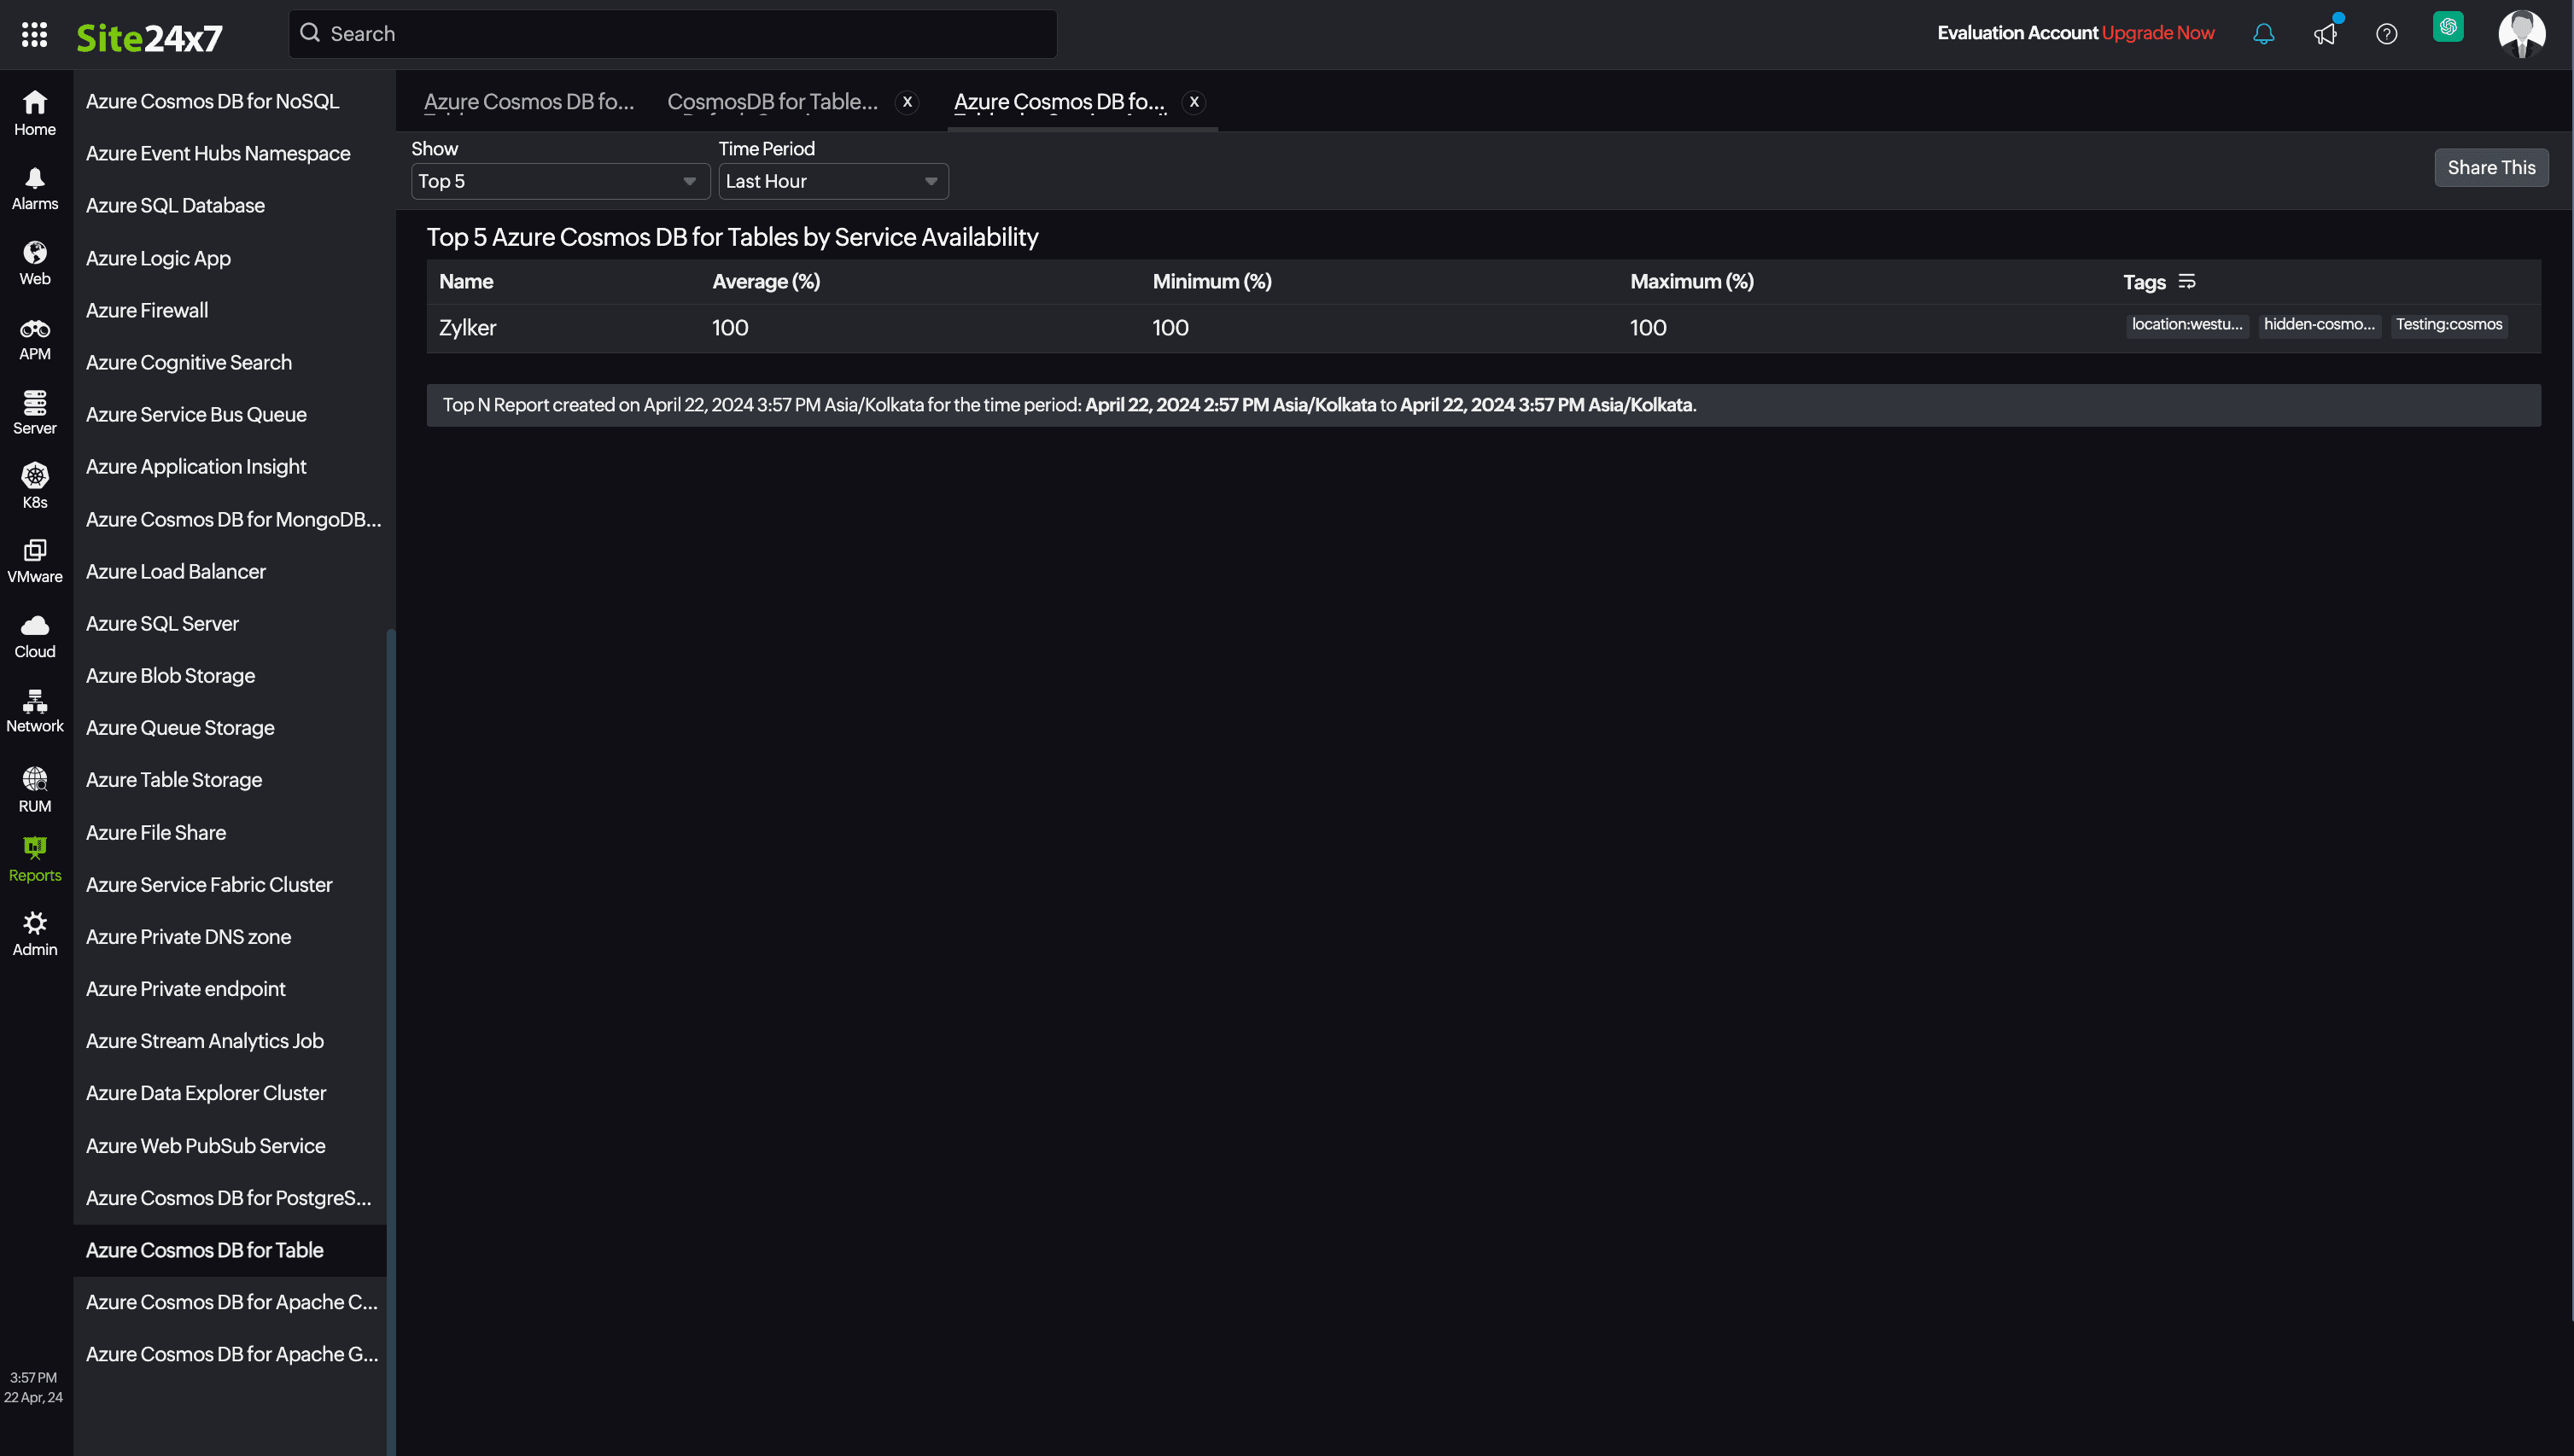Click the Zylker name cell

(x=467, y=328)
